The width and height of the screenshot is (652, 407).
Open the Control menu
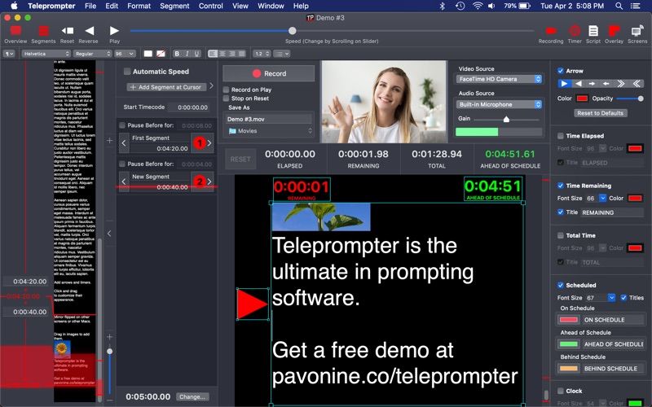(211, 6)
